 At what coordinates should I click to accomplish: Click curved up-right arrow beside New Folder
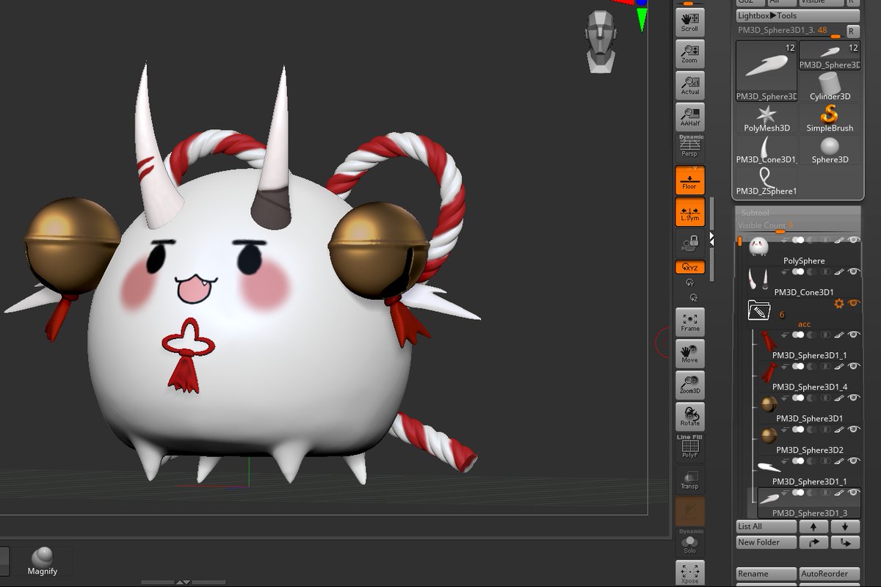pos(813,542)
